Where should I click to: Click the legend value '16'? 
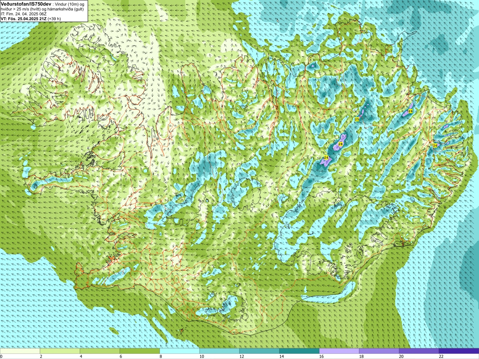321,356
